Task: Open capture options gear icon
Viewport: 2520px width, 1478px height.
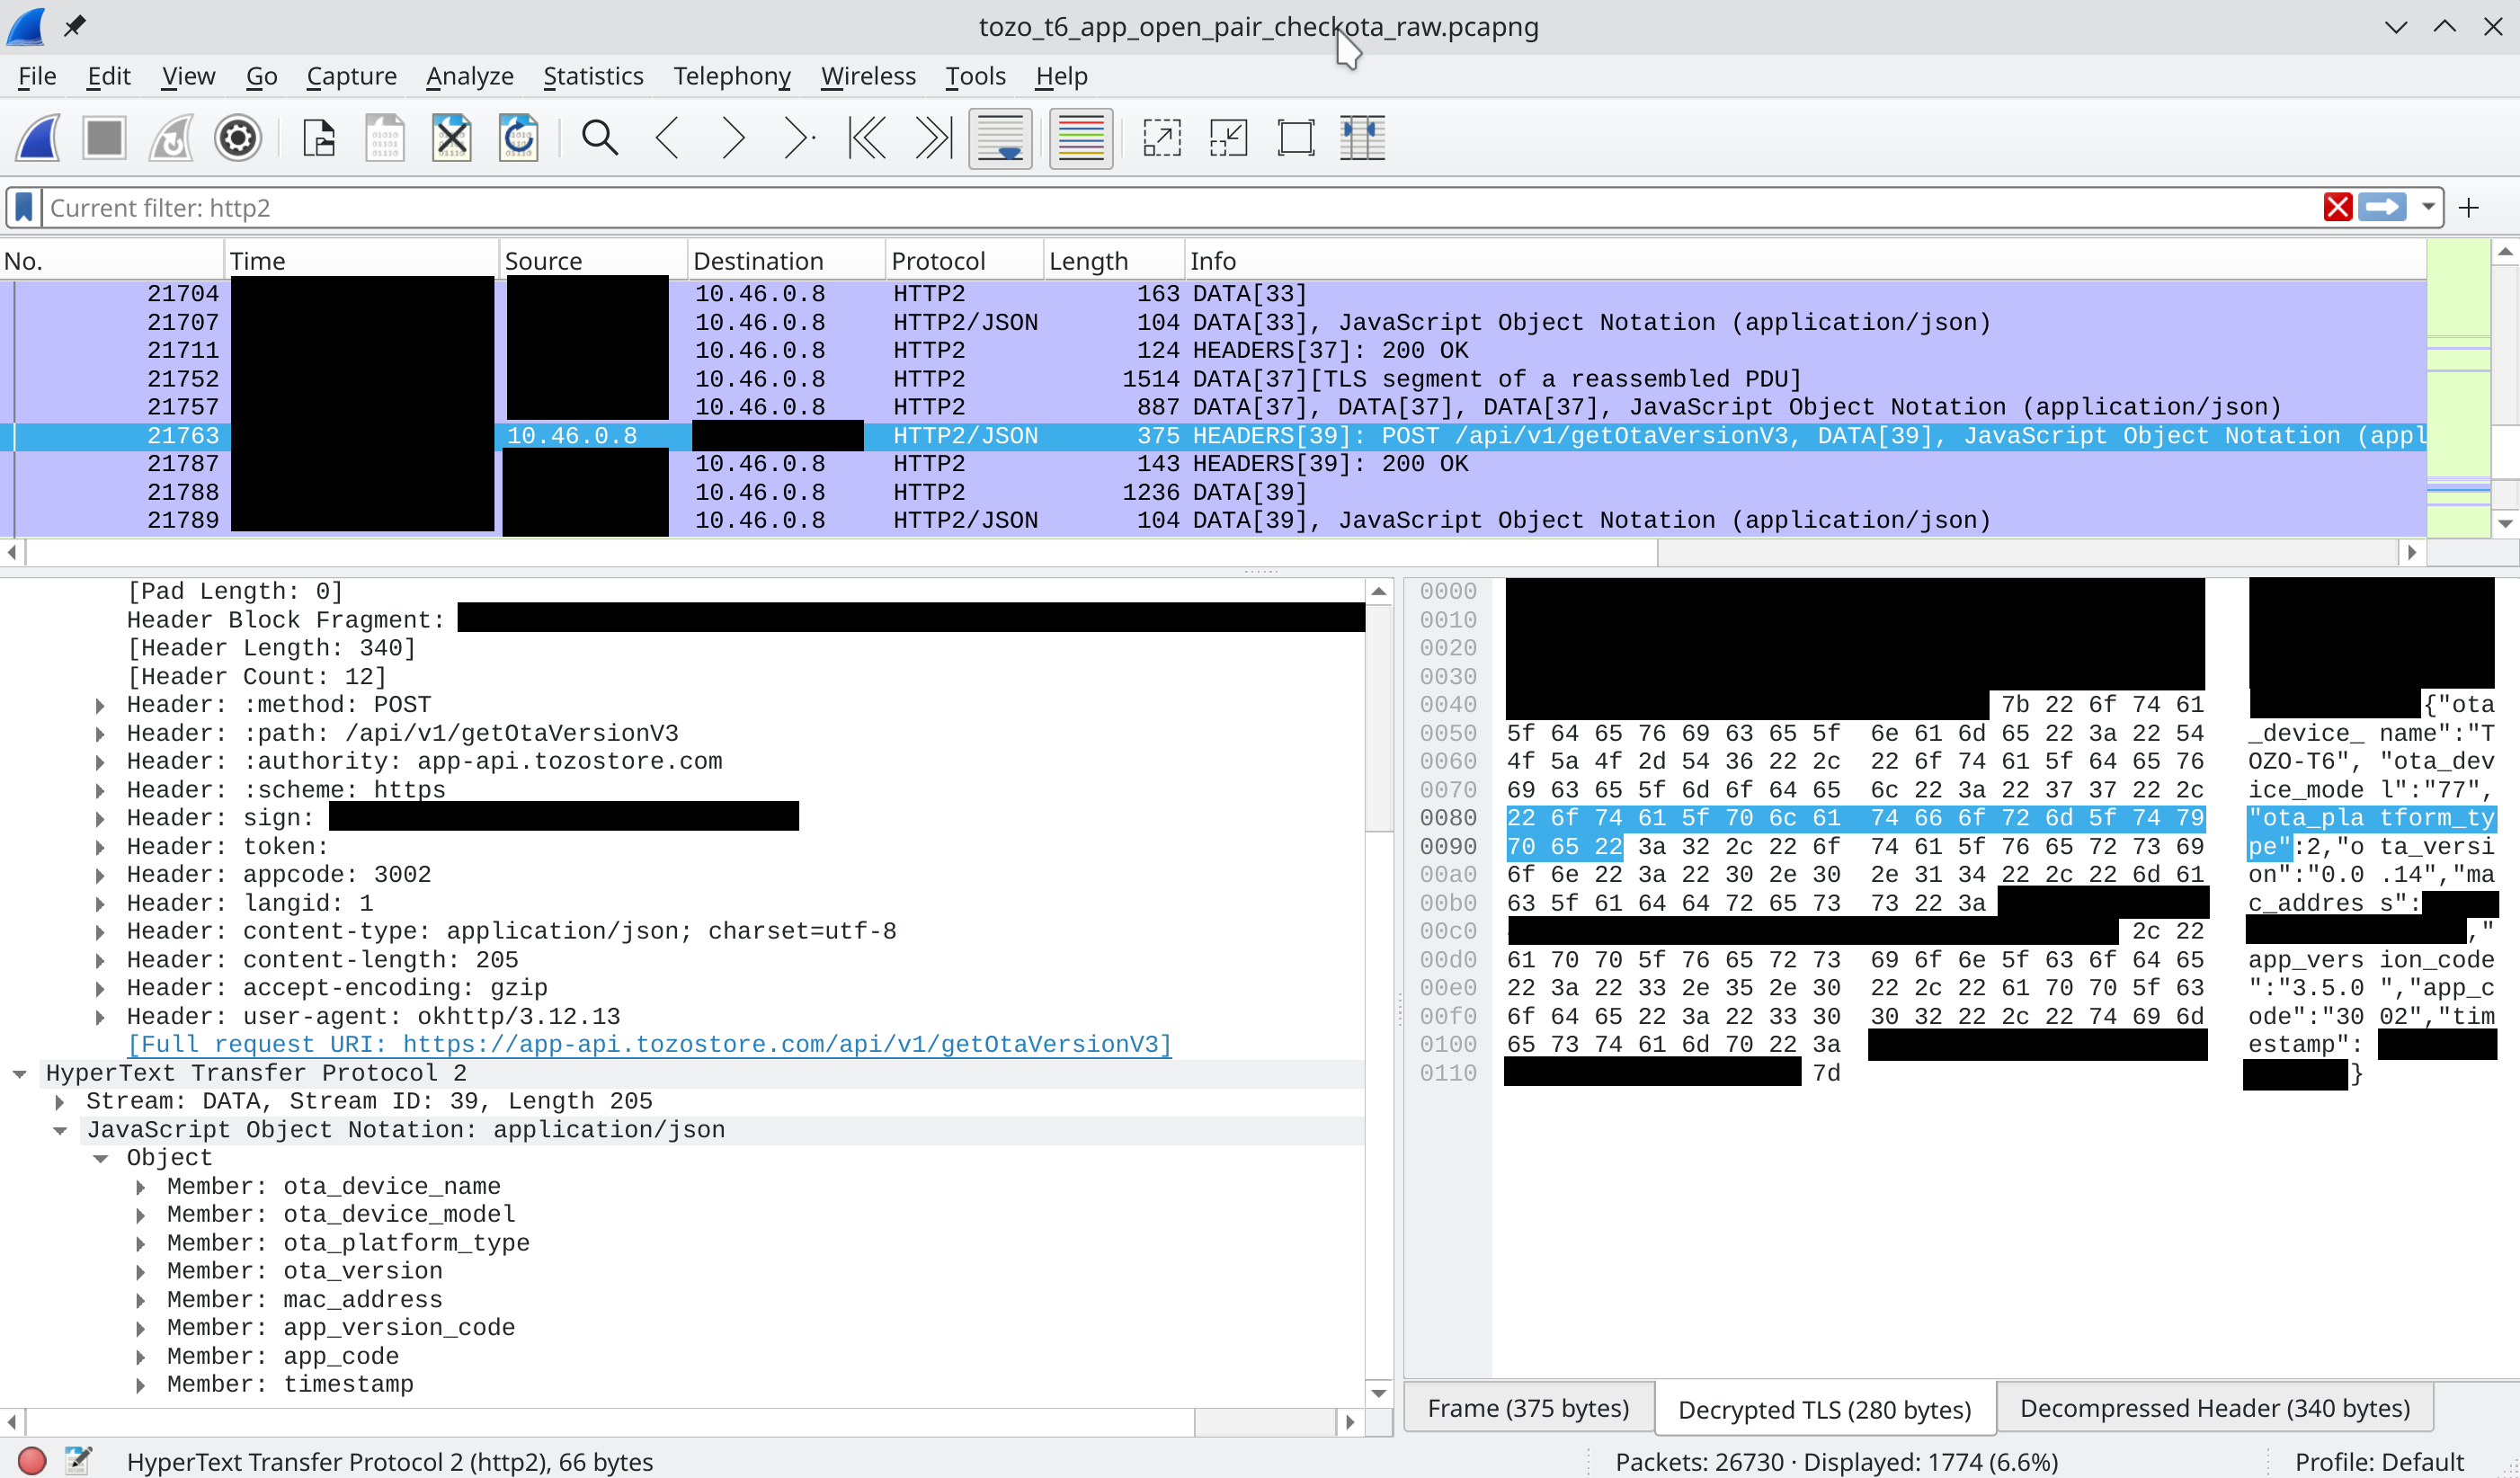Action: (238, 138)
